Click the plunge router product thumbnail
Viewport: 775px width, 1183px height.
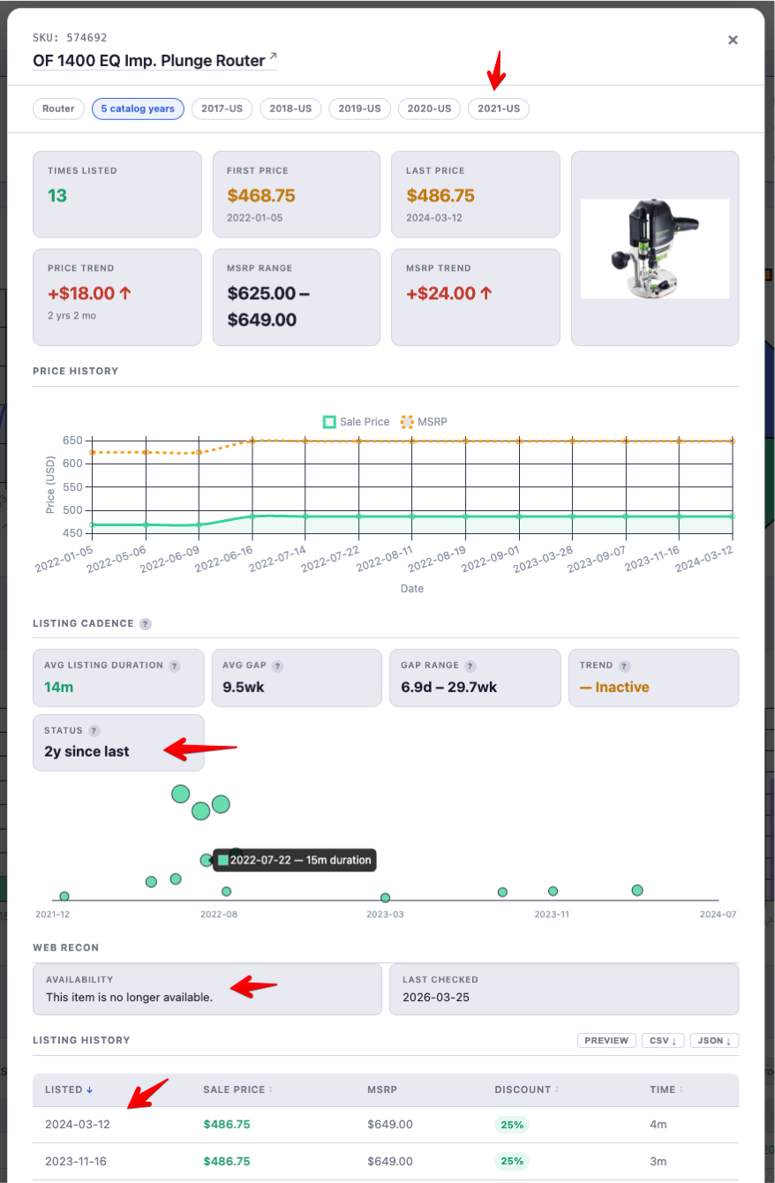(x=654, y=248)
